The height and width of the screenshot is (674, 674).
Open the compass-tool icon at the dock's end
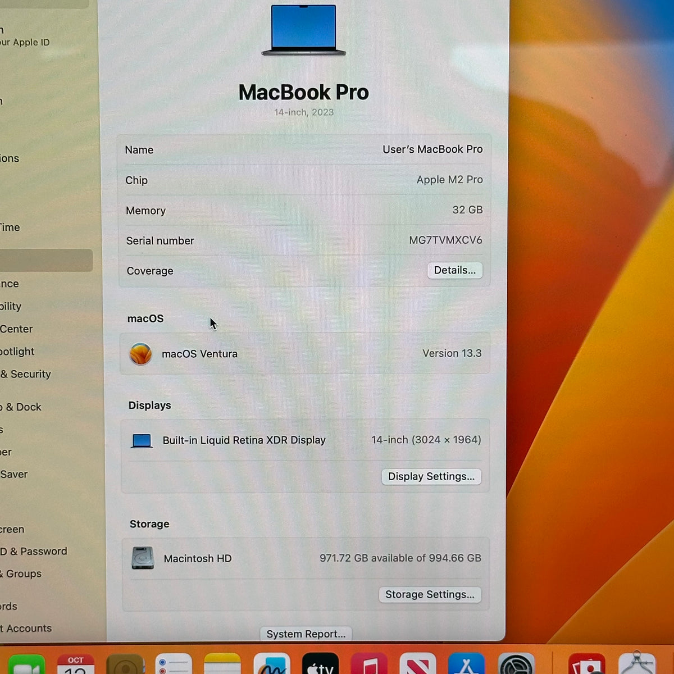pyautogui.click(x=637, y=663)
